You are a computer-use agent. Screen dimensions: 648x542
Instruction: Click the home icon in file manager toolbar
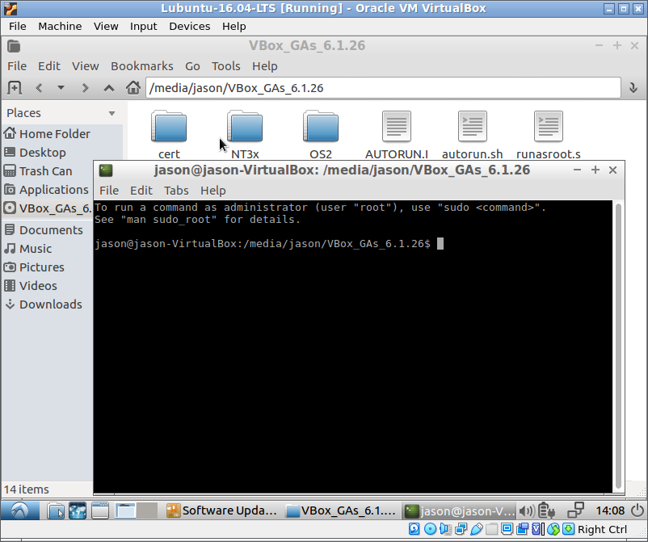pyautogui.click(x=133, y=87)
